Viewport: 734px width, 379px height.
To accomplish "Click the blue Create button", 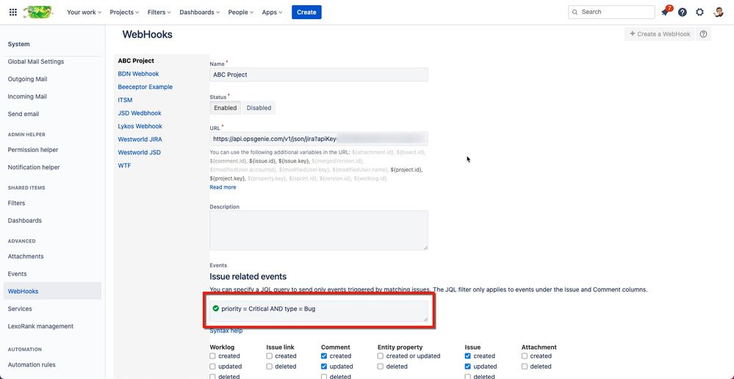I will [306, 12].
